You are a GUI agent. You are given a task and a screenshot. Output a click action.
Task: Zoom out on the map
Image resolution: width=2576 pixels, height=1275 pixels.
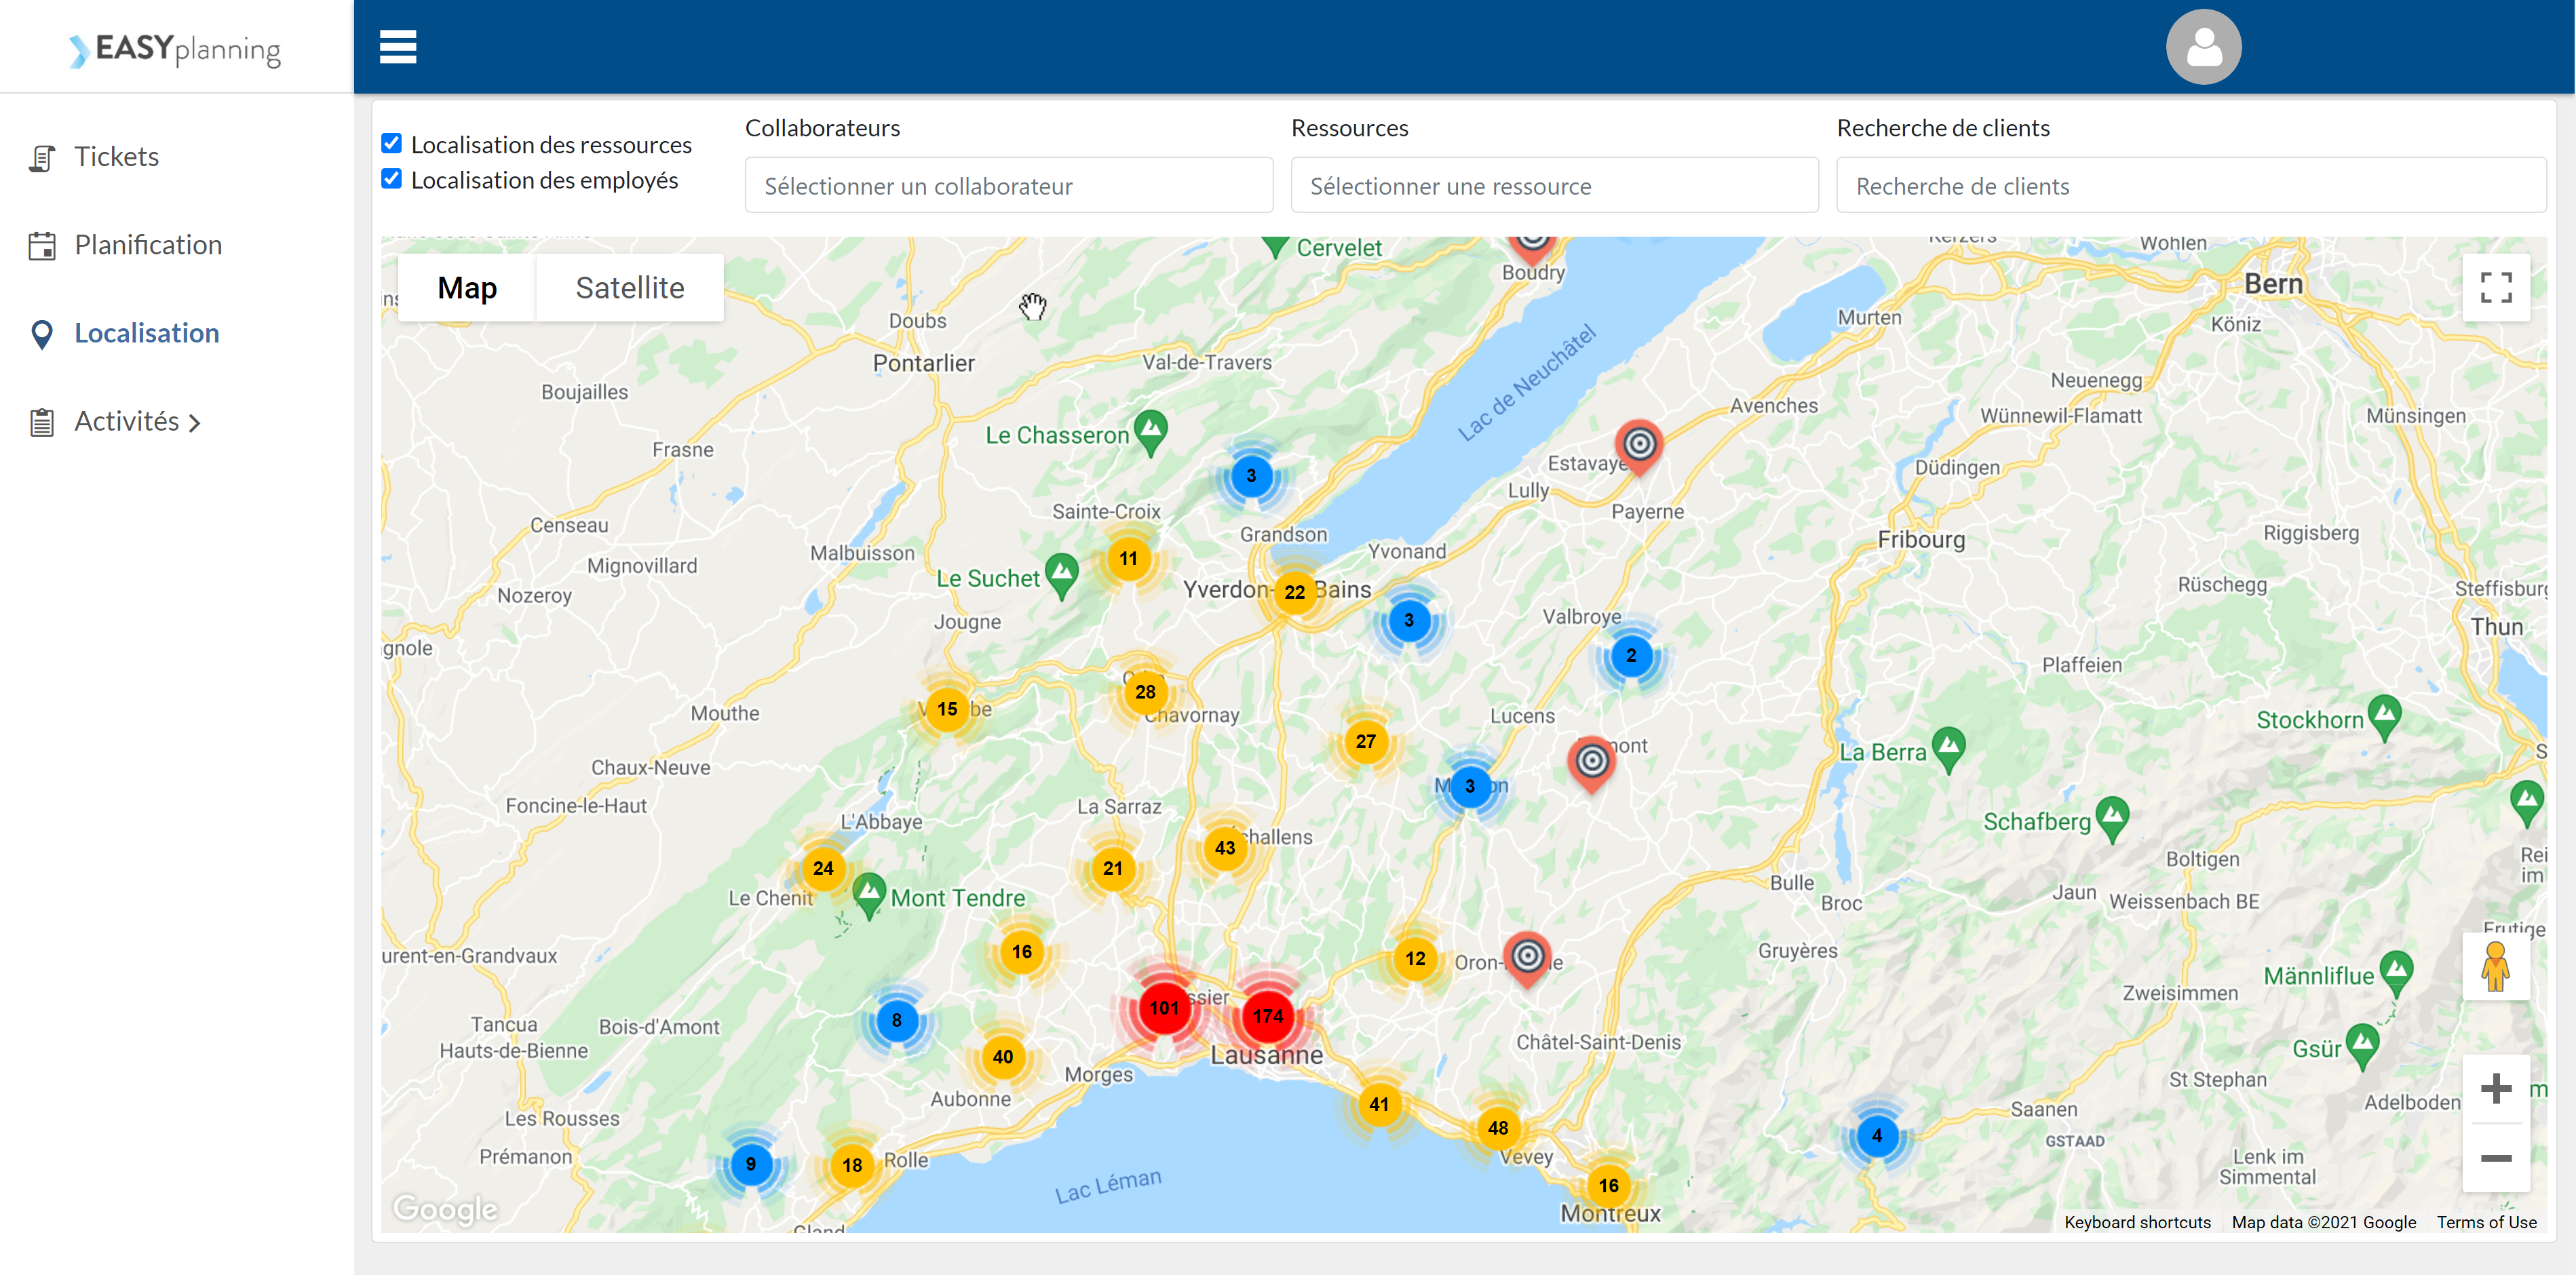(x=2496, y=1158)
